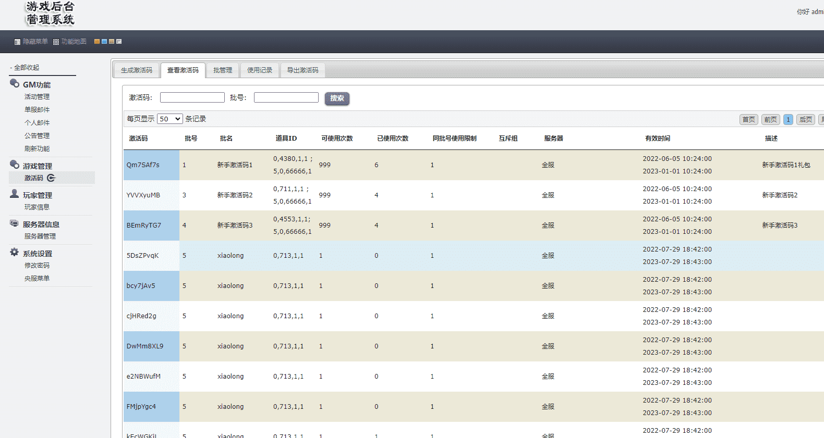The image size is (824, 438).
Task: Open 刷新功能 in sidebar
Action: click(x=37, y=149)
